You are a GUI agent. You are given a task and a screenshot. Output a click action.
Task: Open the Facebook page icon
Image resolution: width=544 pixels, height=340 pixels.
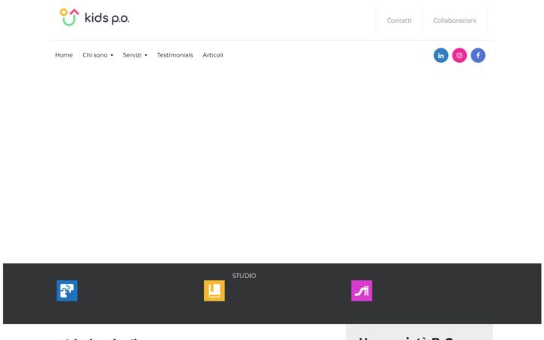coord(478,55)
